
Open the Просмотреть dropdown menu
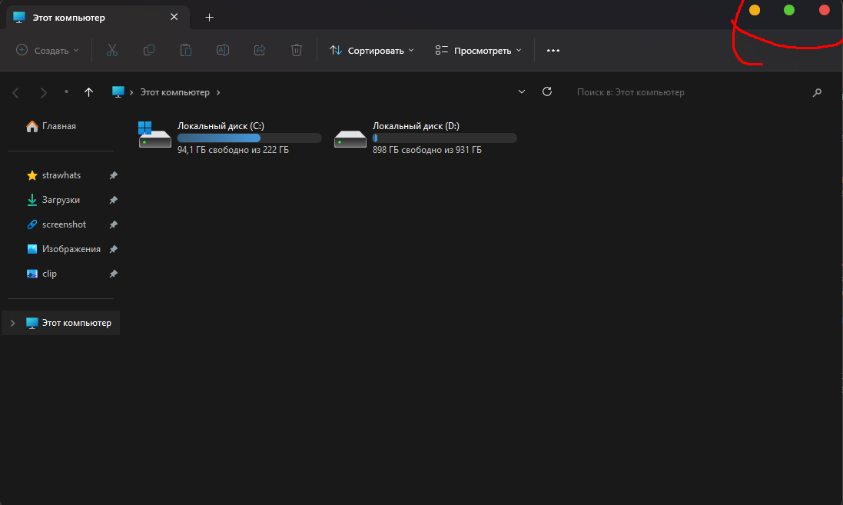point(479,50)
